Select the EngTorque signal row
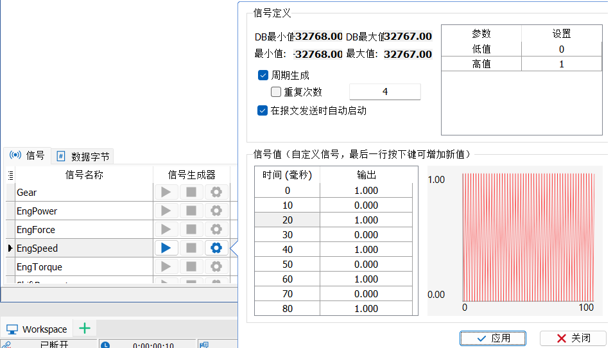This screenshot has height=348, width=613. point(83,267)
